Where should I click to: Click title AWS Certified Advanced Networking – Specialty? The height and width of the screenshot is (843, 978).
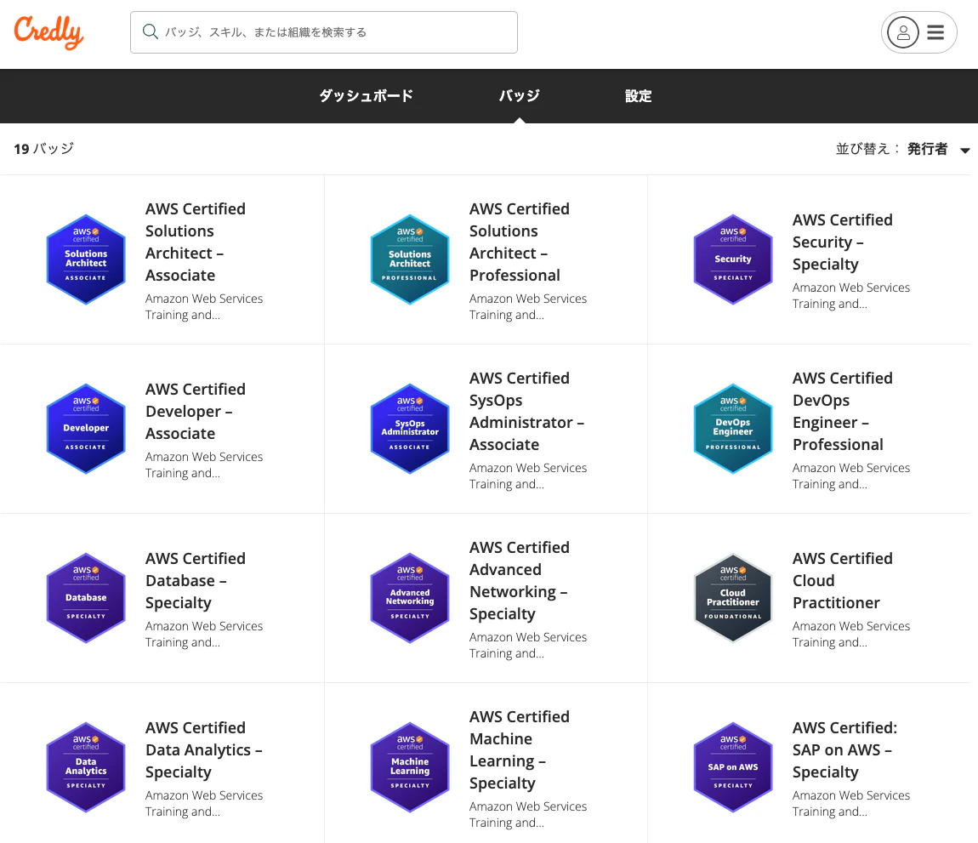click(x=519, y=580)
